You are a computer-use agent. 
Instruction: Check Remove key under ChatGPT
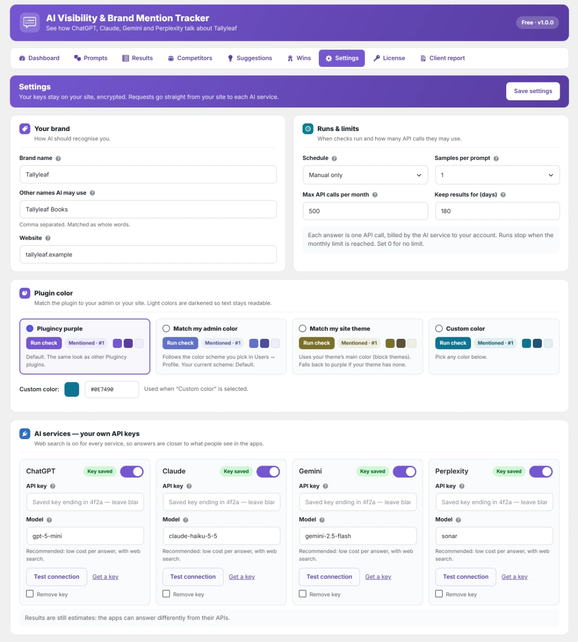tap(30, 594)
